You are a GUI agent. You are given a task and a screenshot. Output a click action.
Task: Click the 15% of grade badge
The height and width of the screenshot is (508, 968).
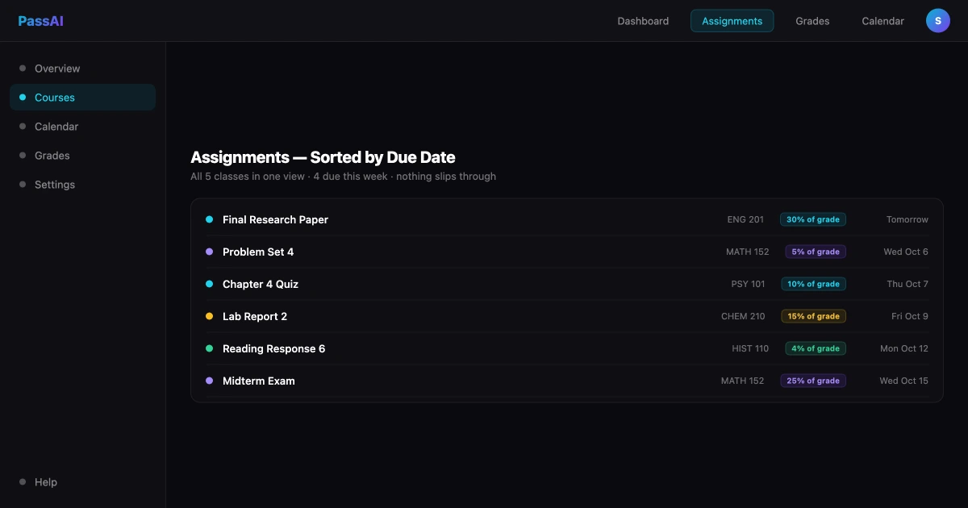coord(813,316)
